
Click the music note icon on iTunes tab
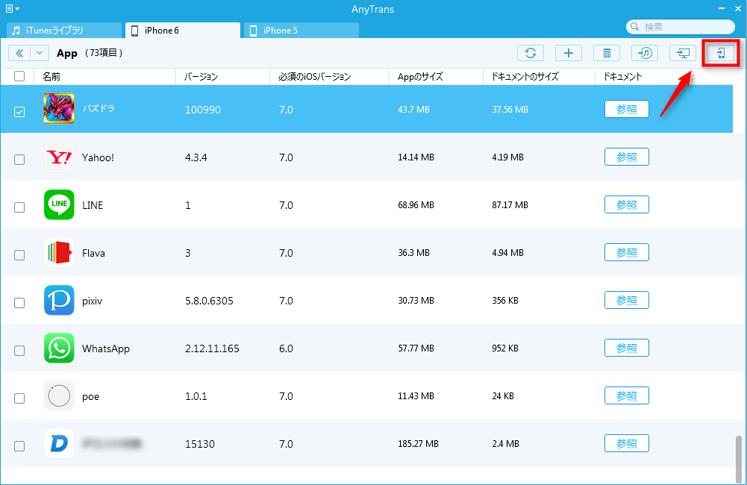pyautogui.click(x=16, y=31)
